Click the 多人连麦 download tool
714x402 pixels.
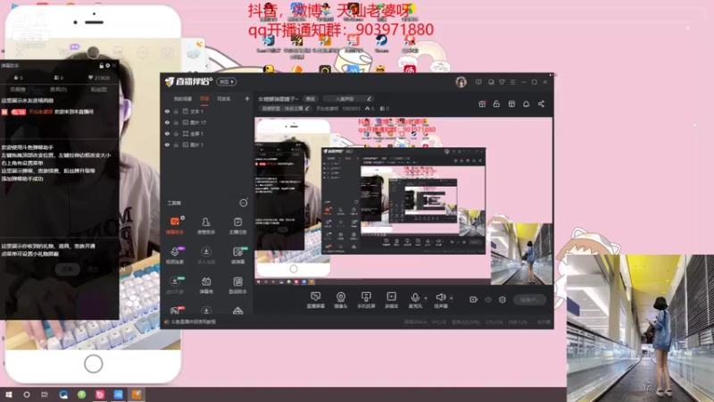click(206, 255)
